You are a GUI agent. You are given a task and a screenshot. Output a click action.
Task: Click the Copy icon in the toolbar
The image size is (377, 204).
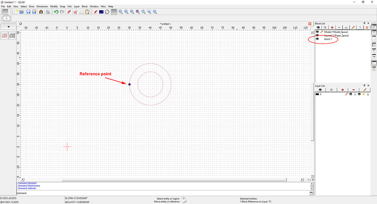pyautogui.click(x=81, y=12)
